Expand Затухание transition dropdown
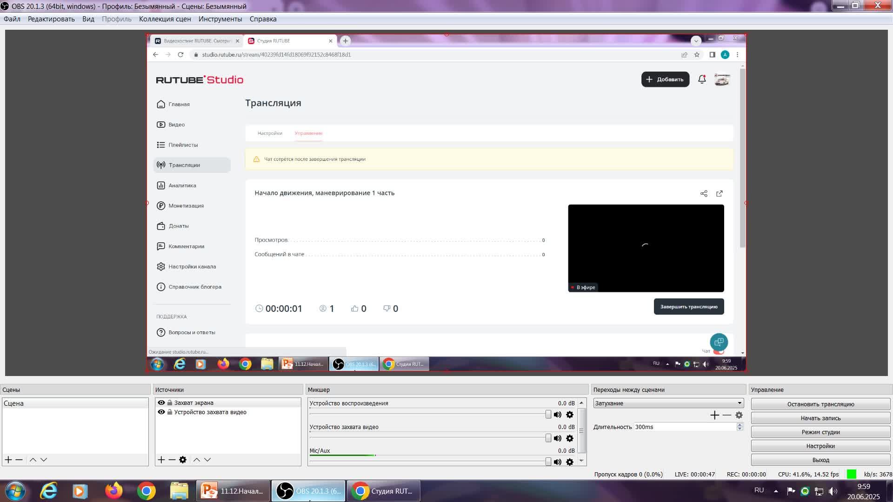The image size is (893, 502). click(x=739, y=403)
